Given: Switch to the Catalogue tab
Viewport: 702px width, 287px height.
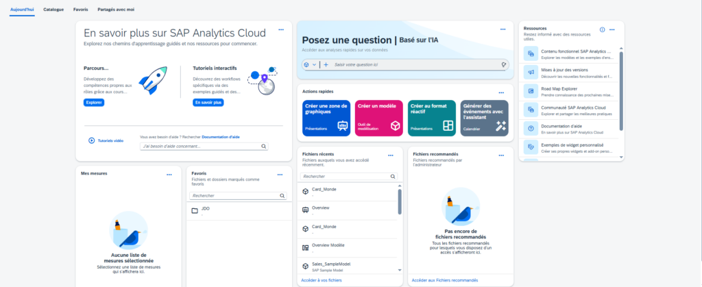Looking at the screenshot, I should [x=53, y=10].
